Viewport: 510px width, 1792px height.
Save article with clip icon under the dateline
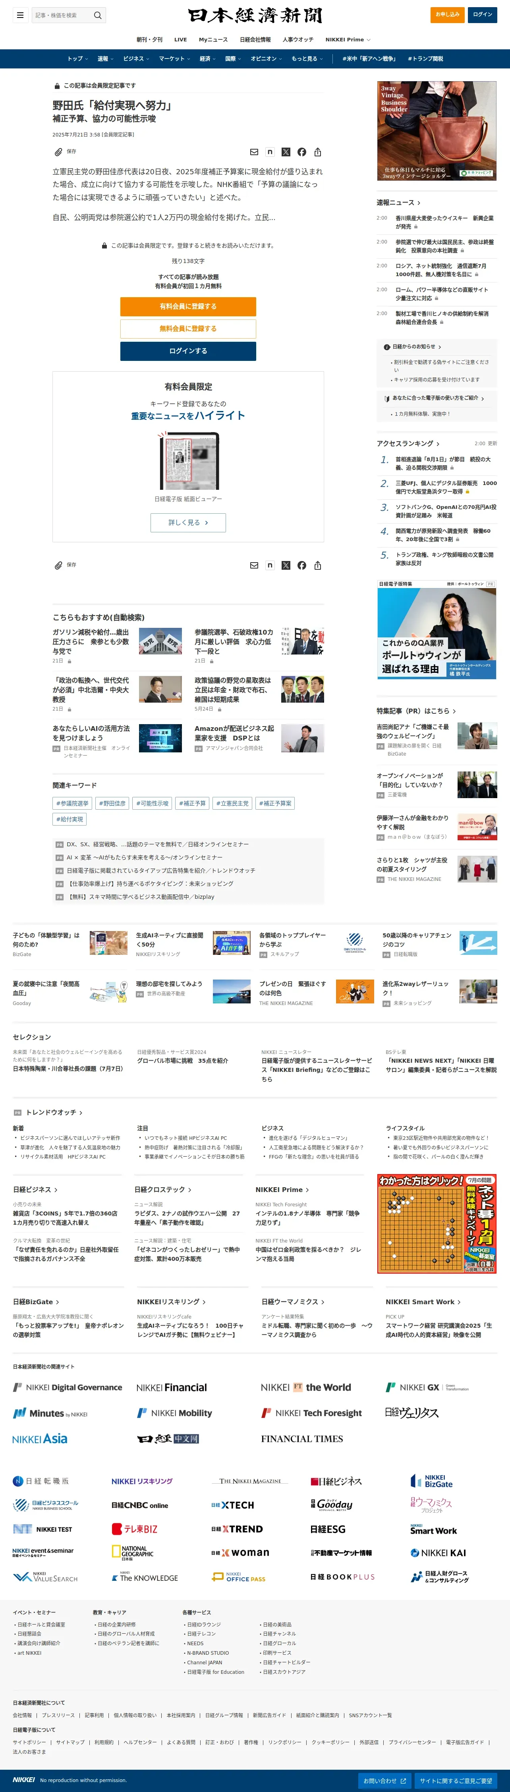[x=65, y=152]
